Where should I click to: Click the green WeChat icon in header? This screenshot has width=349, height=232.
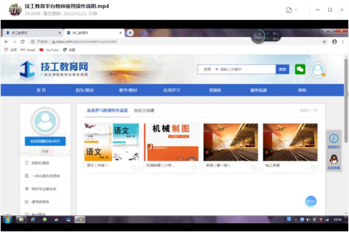[300, 69]
